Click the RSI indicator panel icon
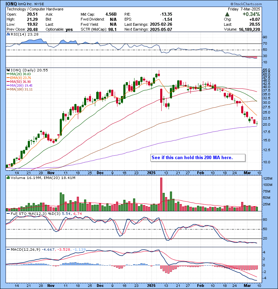The image size is (278, 289). (x=8, y=34)
